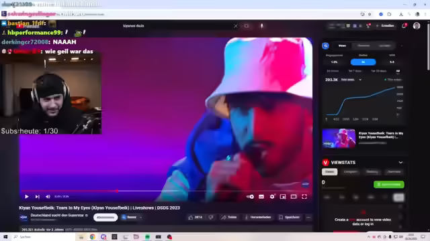
Task: Open the views metric dropdown beside 293.3K
Action: (360, 80)
